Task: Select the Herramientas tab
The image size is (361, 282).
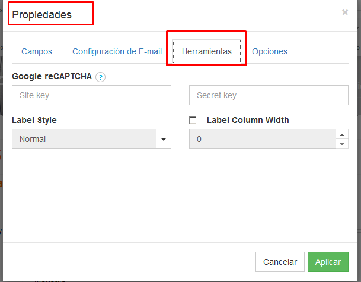Action: pos(207,51)
